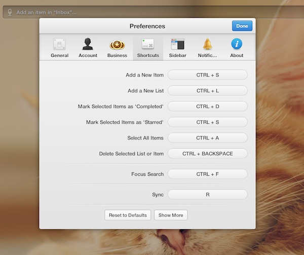Select the Shortcuts keyboard key icon

click(148, 44)
